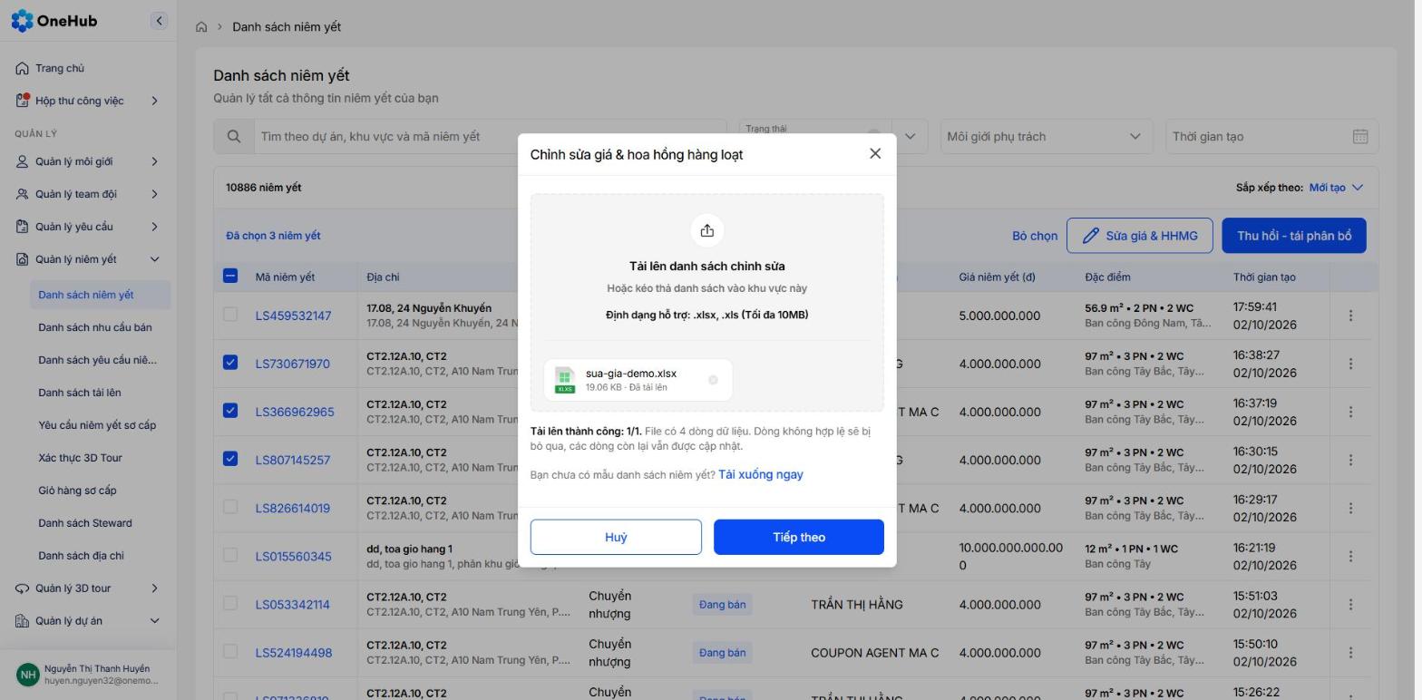The image size is (1422, 700).
Task: Open row actions menu for LS459532147
Action: pyautogui.click(x=1350, y=316)
